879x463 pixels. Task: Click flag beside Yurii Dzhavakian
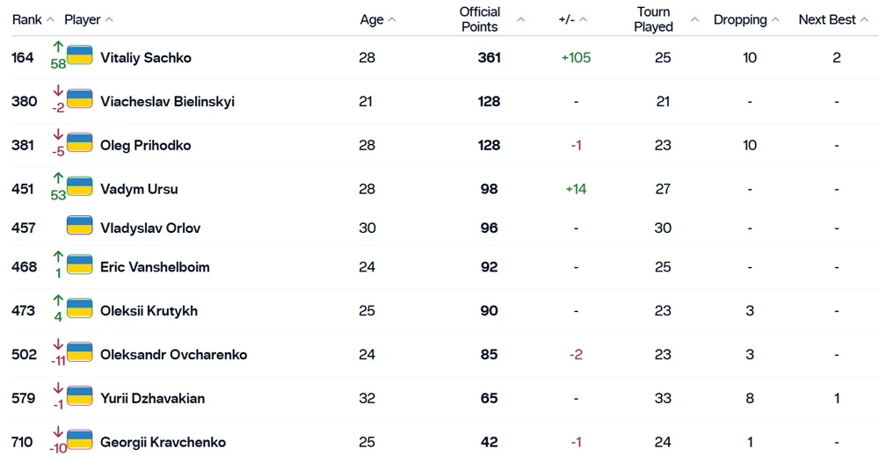click(x=80, y=396)
